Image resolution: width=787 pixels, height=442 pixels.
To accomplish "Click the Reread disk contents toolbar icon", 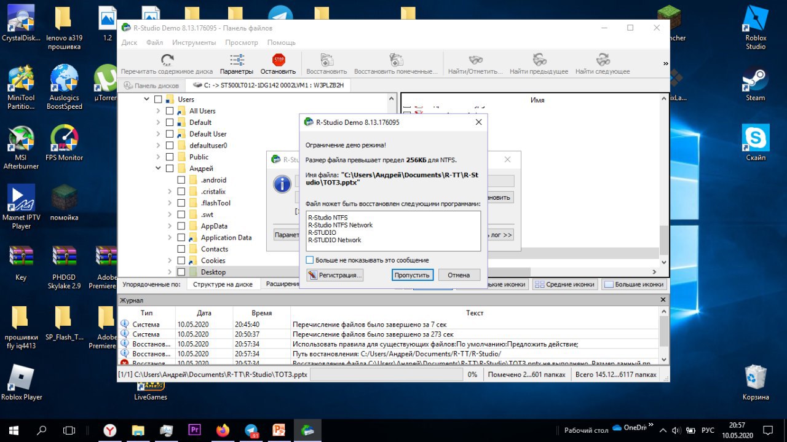I will pyautogui.click(x=167, y=60).
